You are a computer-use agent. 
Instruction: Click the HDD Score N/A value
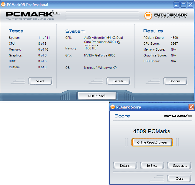174,61
